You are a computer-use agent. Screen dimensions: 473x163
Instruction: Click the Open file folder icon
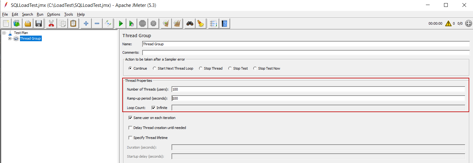[x=28, y=23]
